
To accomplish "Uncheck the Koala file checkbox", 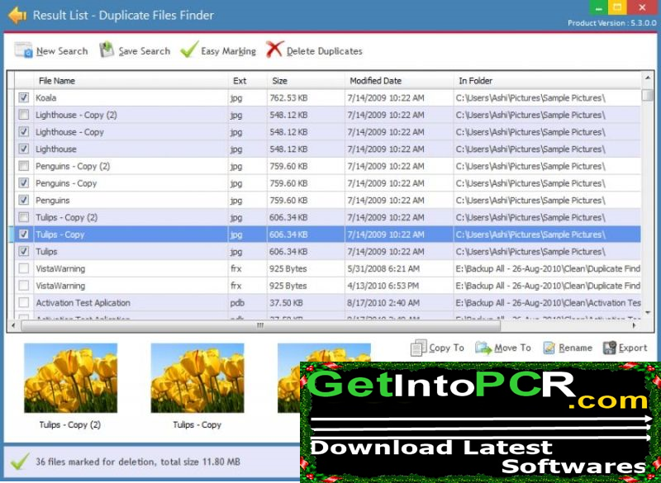I will pyautogui.click(x=24, y=97).
